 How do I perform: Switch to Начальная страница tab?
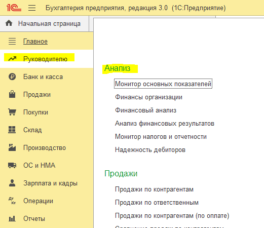point(45,23)
